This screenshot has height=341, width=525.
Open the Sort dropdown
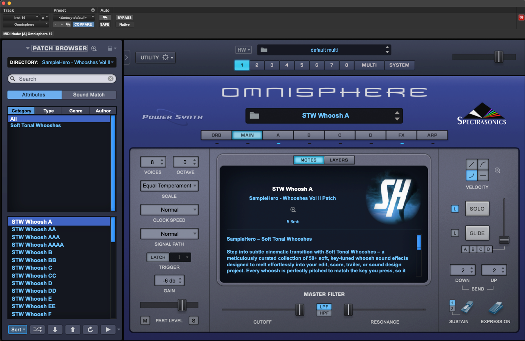point(18,329)
